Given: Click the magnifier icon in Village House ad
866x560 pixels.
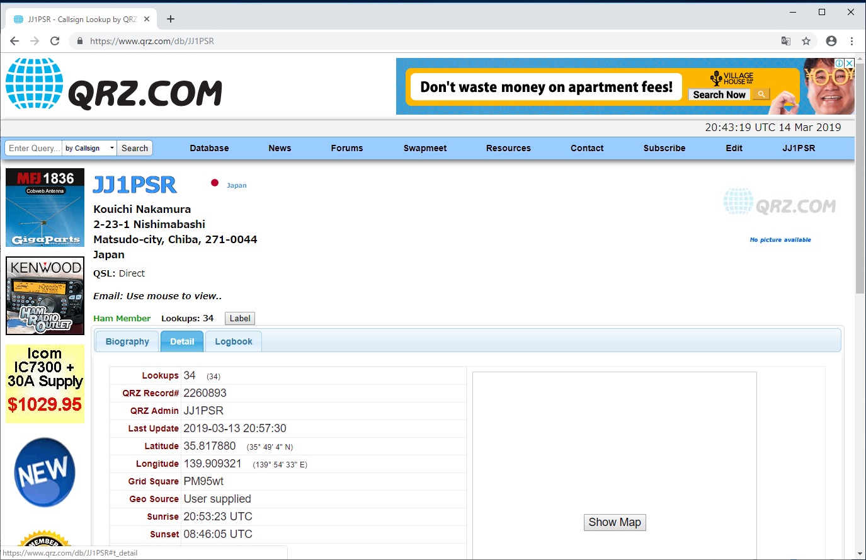Looking at the screenshot, I should (x=761, y=93).
